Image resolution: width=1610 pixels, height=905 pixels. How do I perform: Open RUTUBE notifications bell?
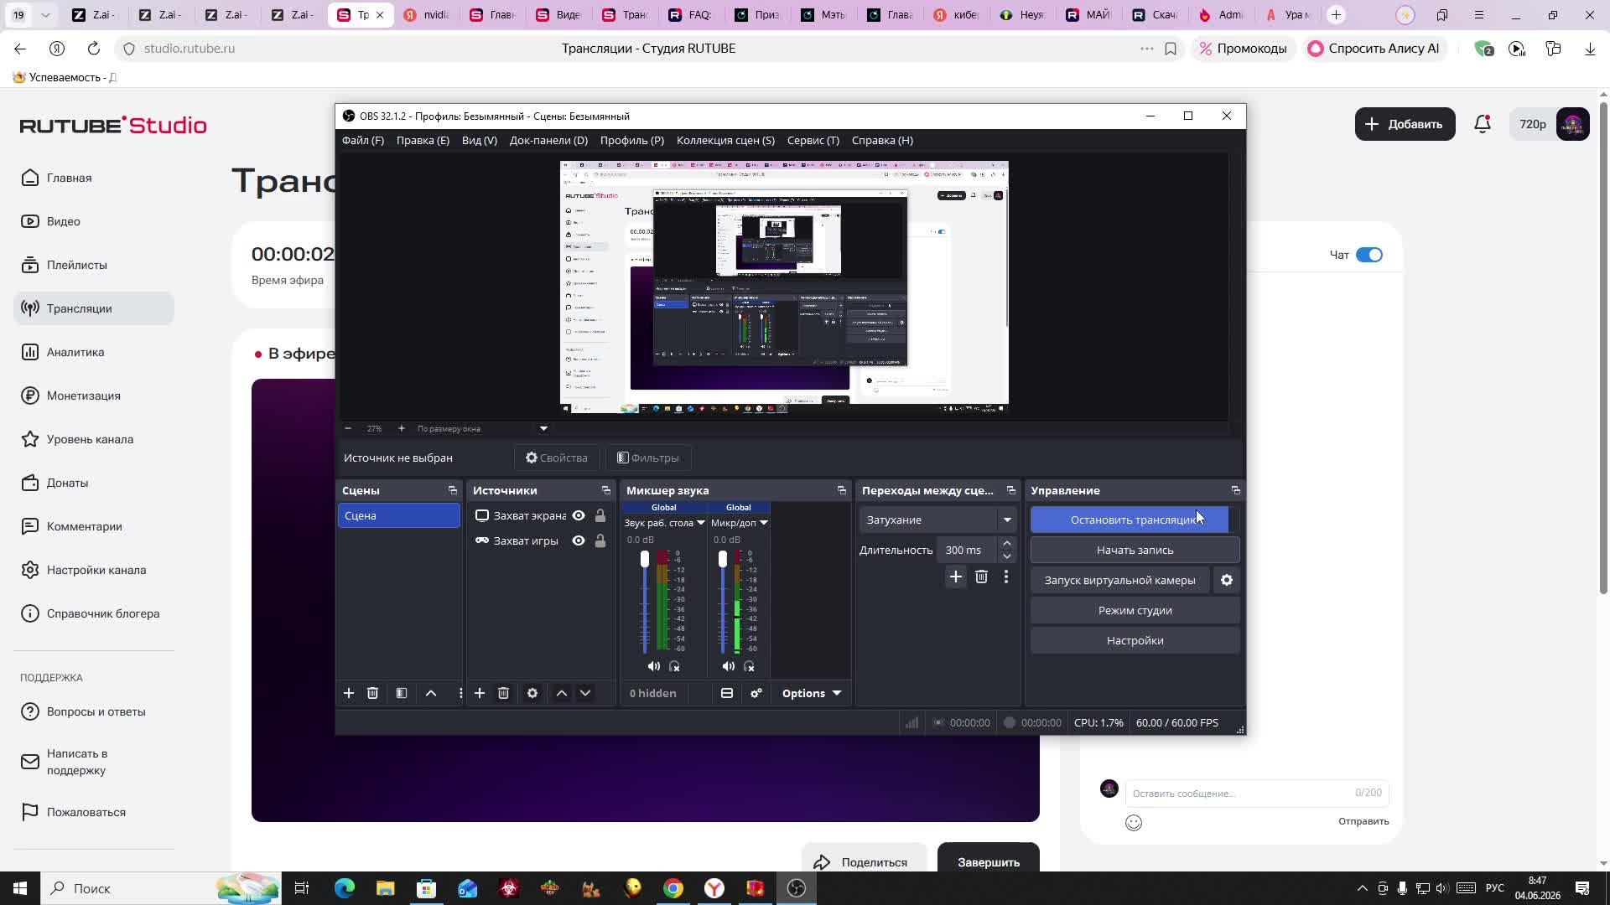(x=1483, y=124)
